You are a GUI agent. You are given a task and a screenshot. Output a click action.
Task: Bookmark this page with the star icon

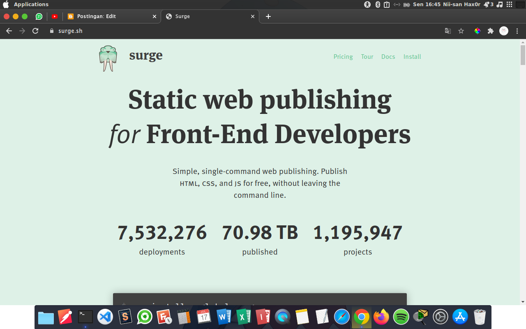point(461,31)
